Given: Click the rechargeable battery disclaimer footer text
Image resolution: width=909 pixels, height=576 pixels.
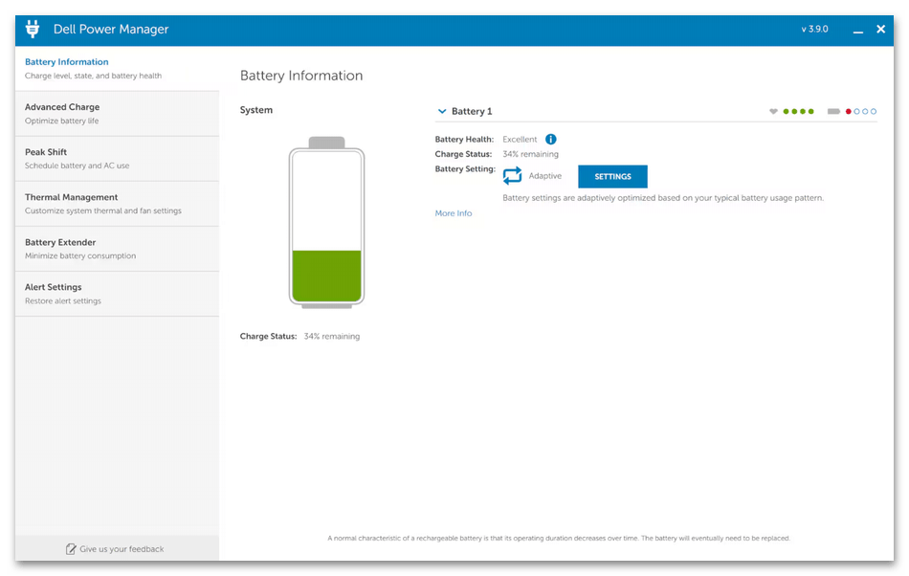Looking at the screenshot, I should pos(558,538).
